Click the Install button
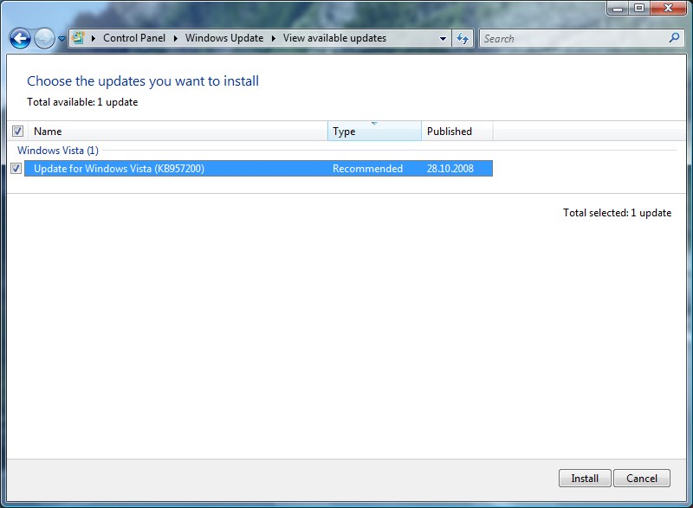Viewport: 693px width, 508px height. click(585, 479)
